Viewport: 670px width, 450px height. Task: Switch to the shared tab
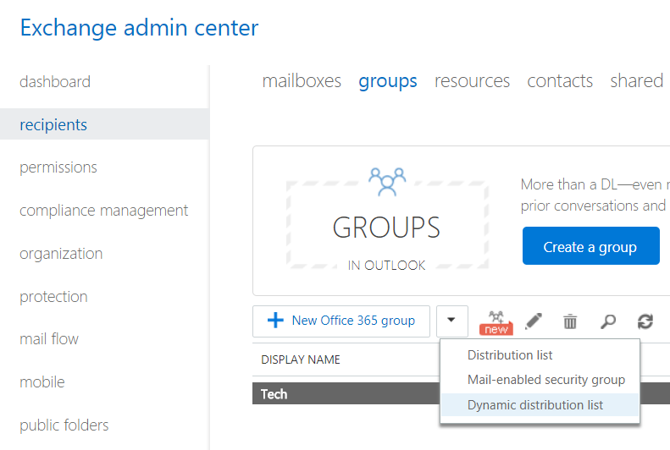coord(637,81)
